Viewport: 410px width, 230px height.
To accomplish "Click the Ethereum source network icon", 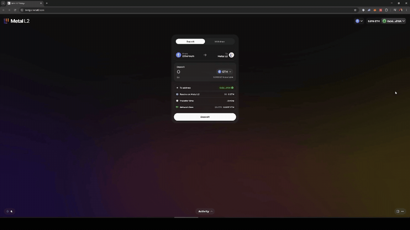I will tap(179, 55).
